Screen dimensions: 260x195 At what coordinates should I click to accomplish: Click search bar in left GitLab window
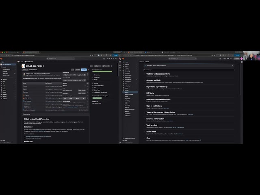click(x=60, y=58)
